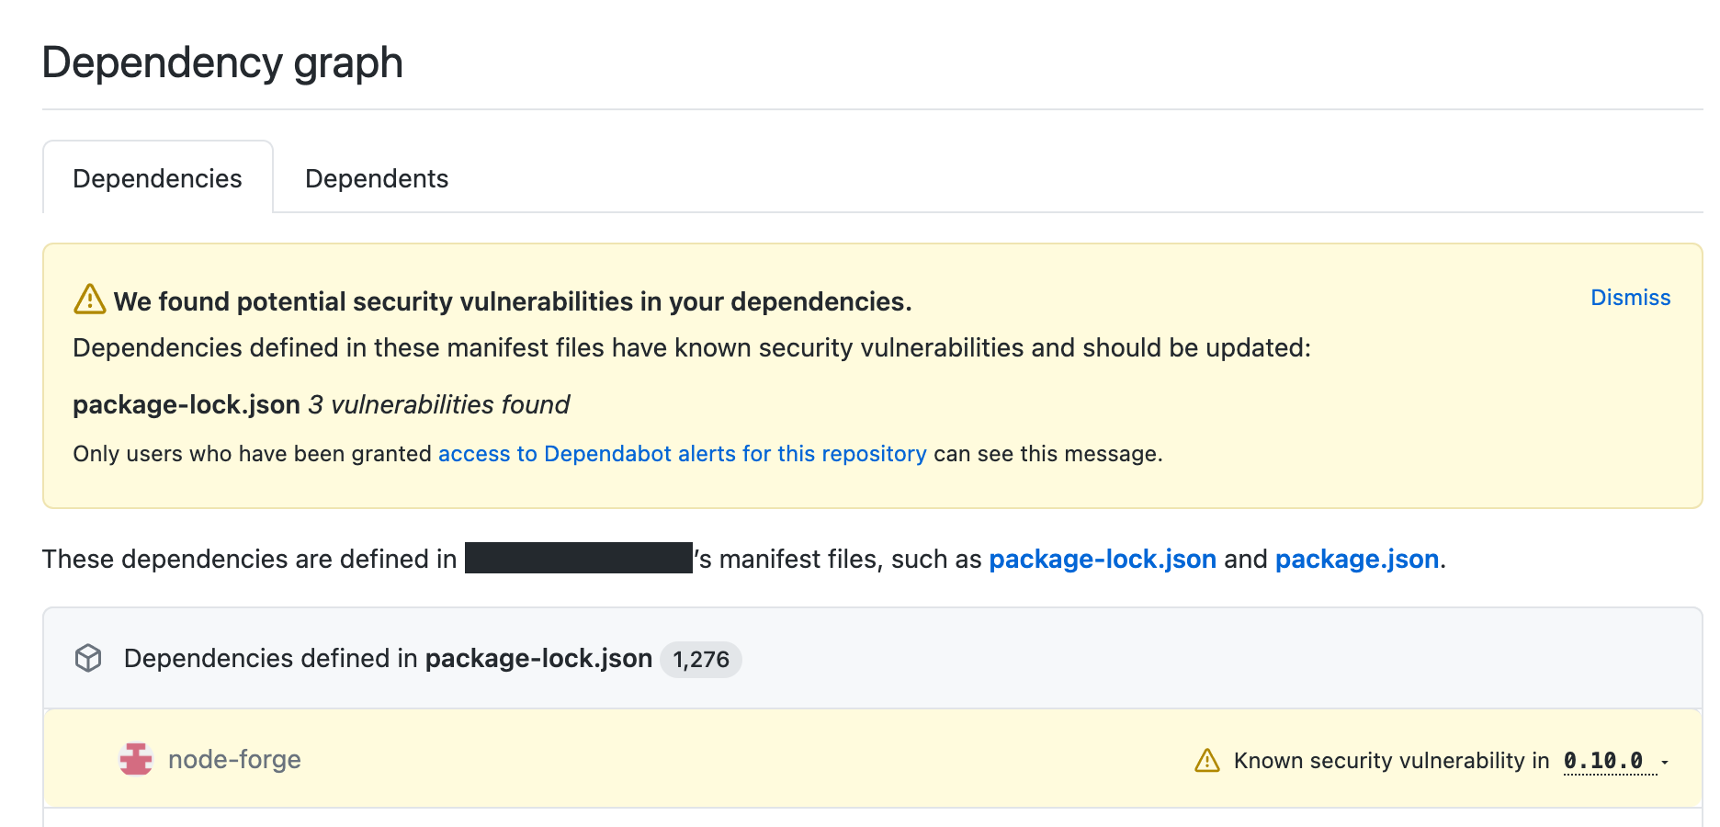Open the Dependabot alerts access link

682,453
